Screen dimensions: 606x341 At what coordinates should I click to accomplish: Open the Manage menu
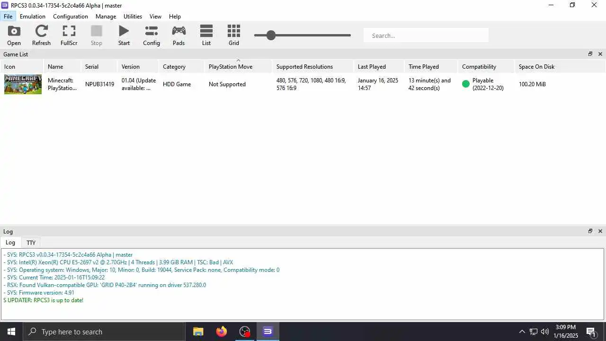tap(106, 16)
